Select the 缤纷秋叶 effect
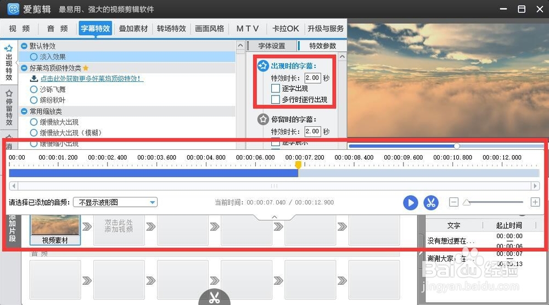This screenshot has height=305, width=549. (33, 100)
